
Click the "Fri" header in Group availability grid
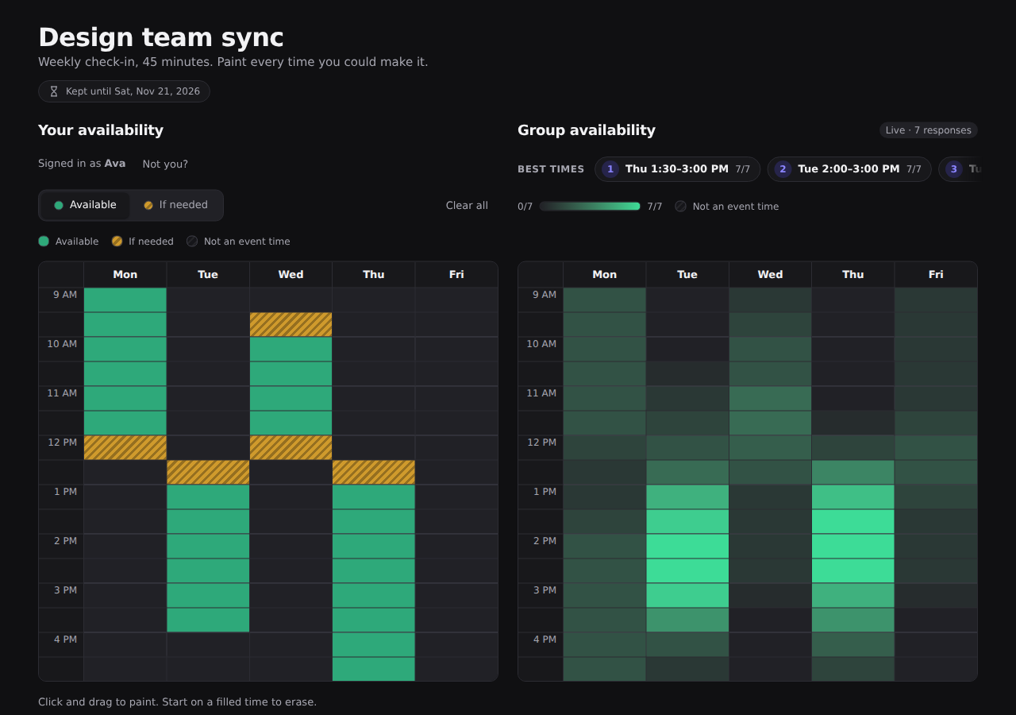point(936,274)
